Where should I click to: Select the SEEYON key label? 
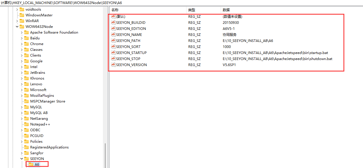[x=37, y=159]
